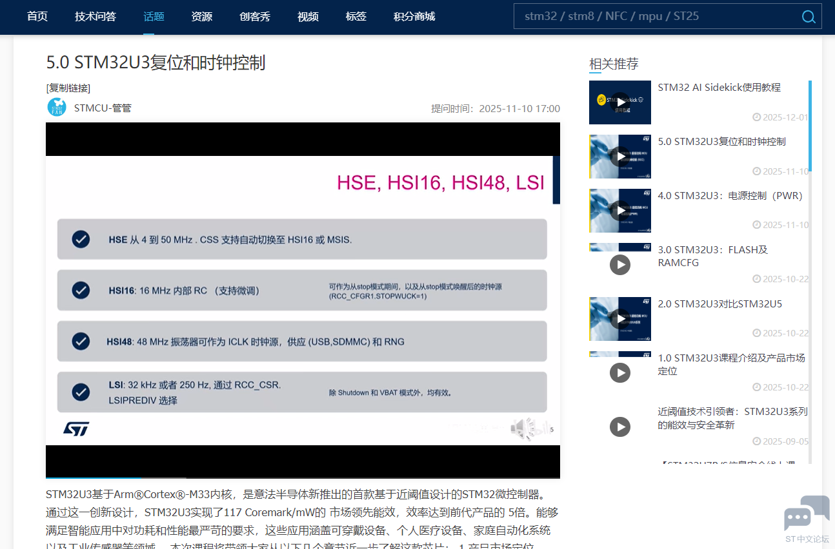
Task: Open 2.0 STM32U3对比STM32U5 title link
Action: click(x=719, y=304)
